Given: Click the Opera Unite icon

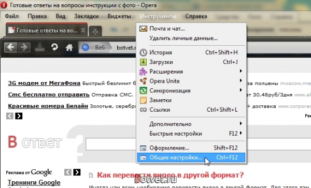Looking at the screenshot, I should point(143,81).
